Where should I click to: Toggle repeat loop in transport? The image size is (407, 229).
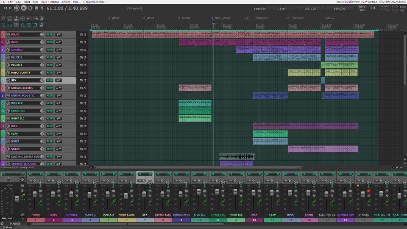30,8
